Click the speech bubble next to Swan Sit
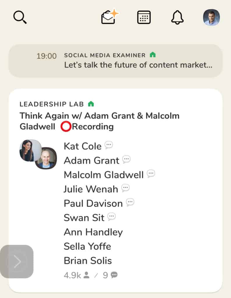 (x=112, y=217)
